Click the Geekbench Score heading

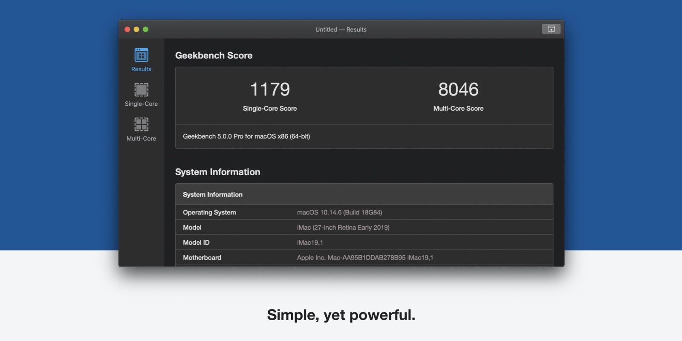[214, 55]
